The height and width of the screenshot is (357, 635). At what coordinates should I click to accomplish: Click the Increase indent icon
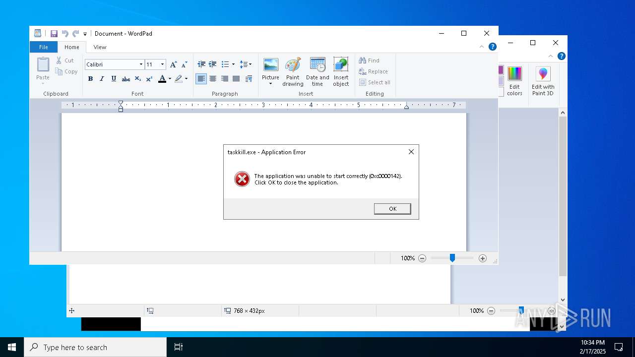tap(213, 64)
